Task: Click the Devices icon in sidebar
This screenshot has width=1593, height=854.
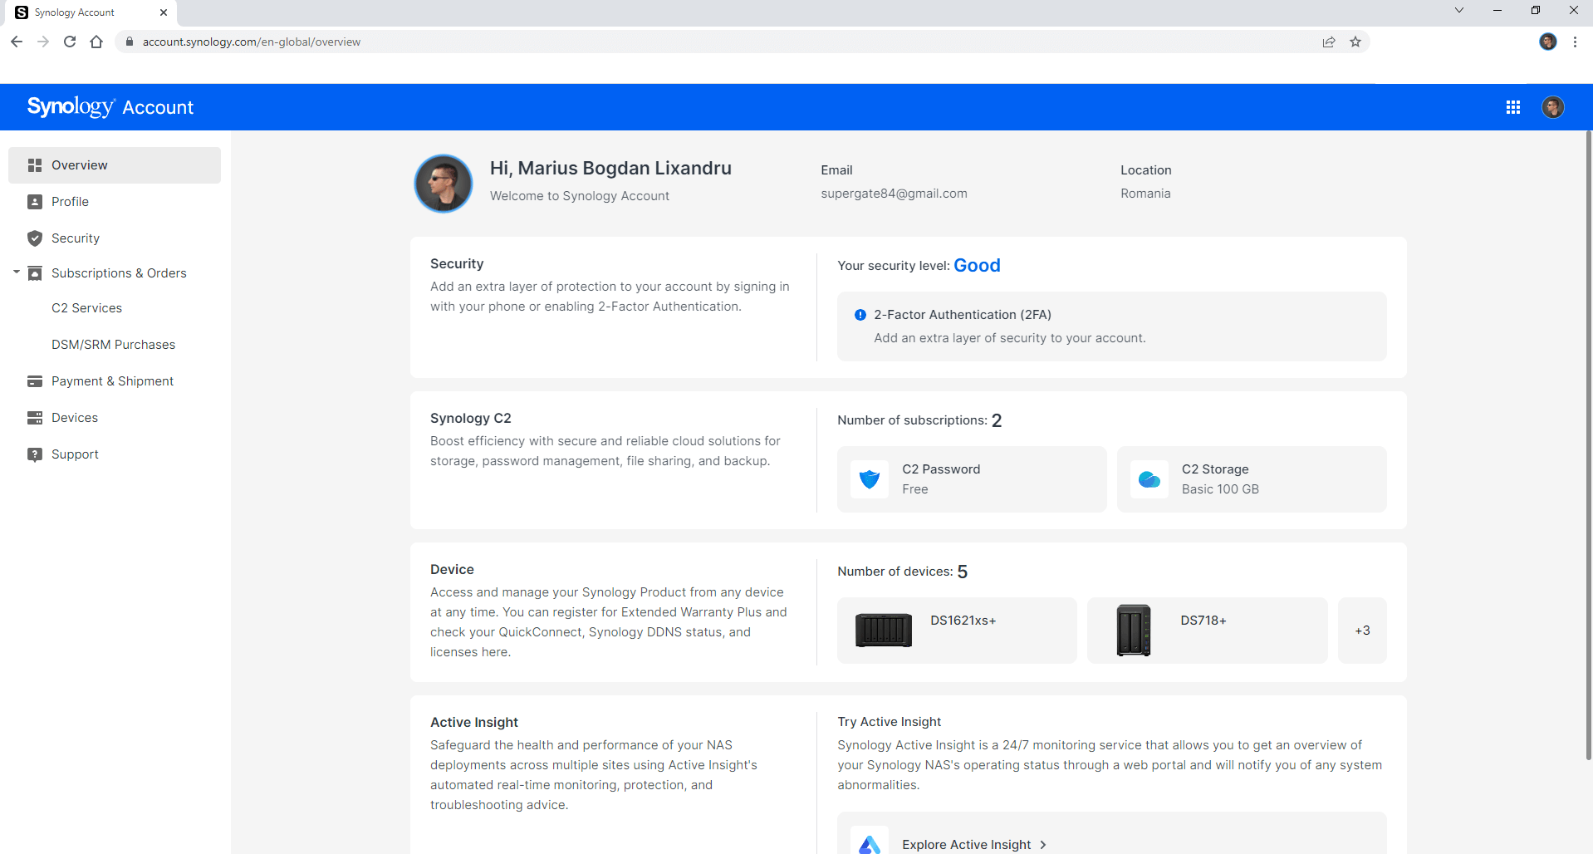Action: [35, 418]
